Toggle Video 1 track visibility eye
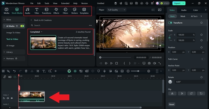 tap(12, 98)
